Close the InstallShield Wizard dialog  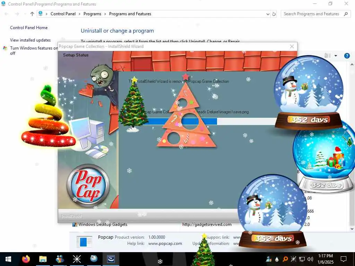292,46
